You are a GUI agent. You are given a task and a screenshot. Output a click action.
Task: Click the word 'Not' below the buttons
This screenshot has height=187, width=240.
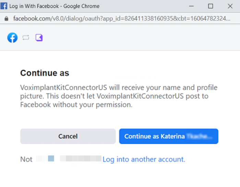pyautogui.click(x=26, y=159)
